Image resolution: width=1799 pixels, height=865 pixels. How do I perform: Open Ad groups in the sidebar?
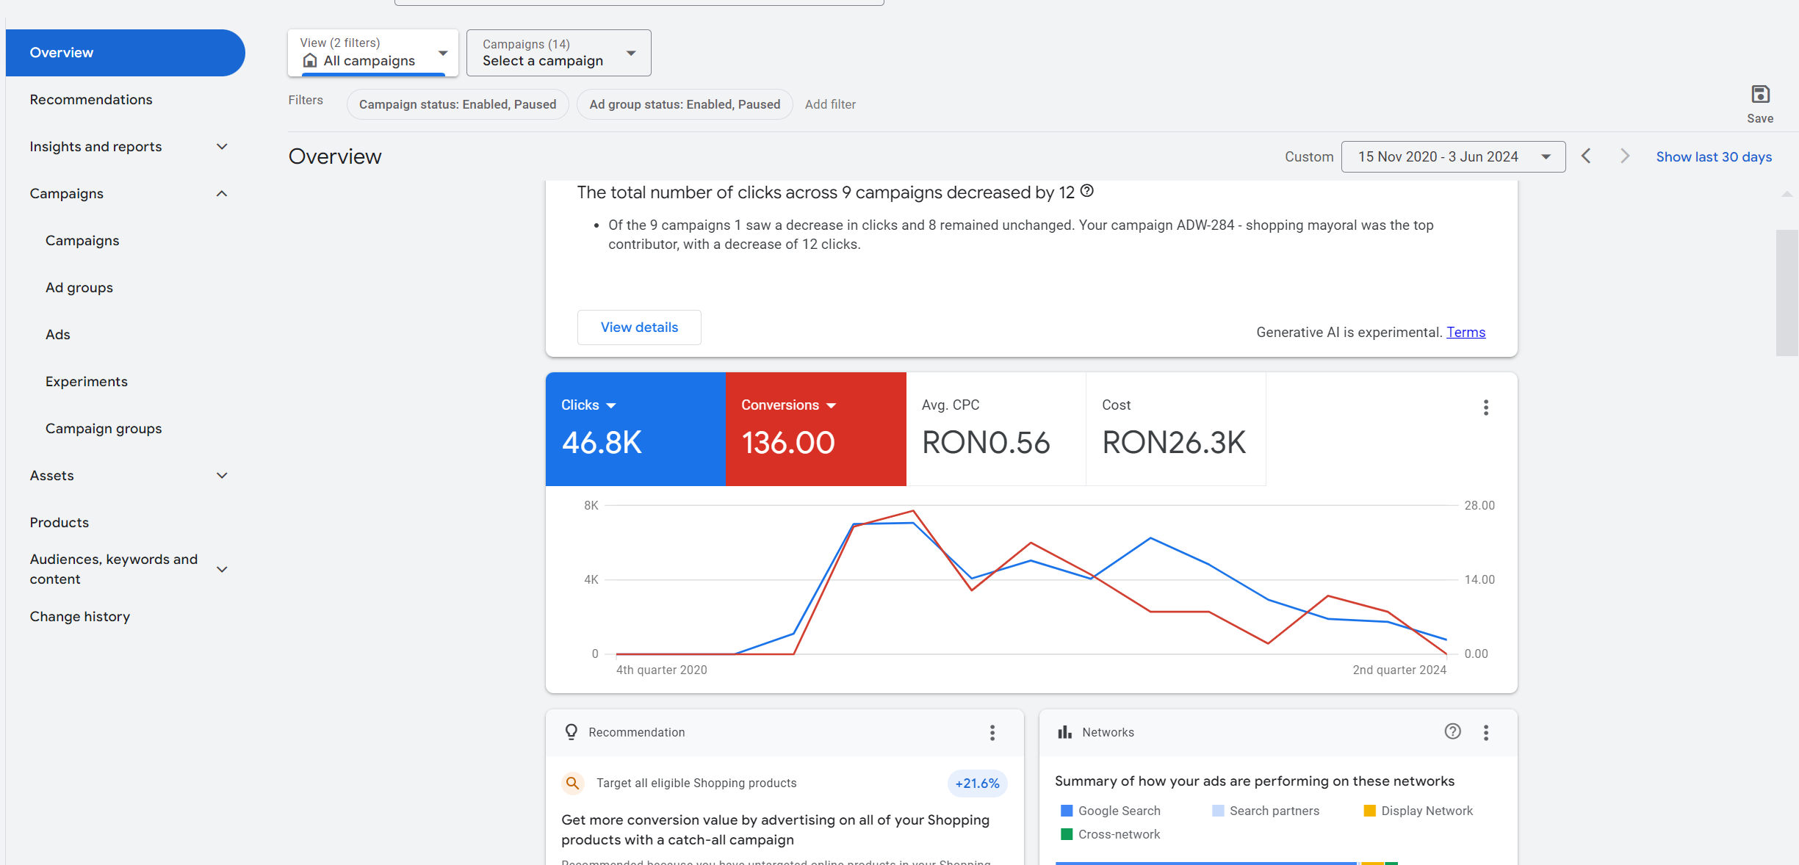[79, 288]
